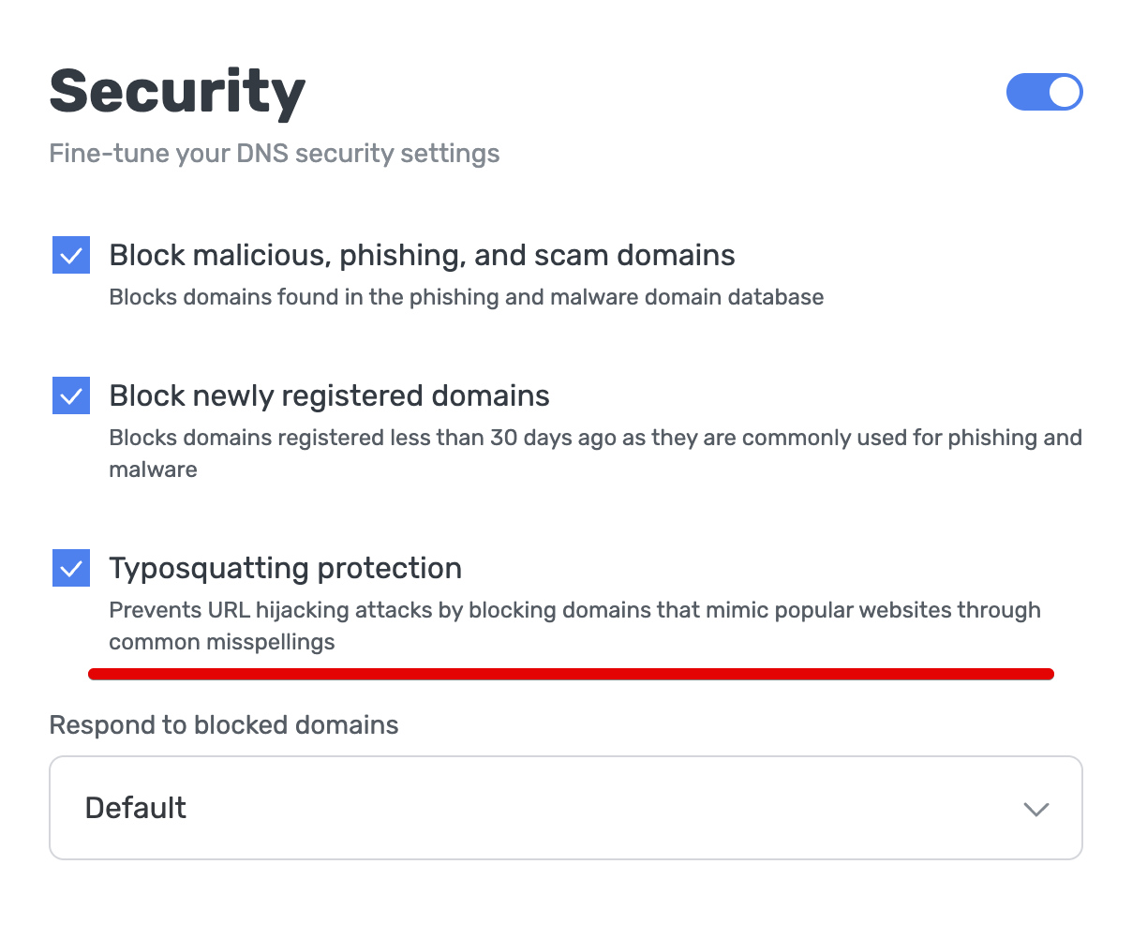Image resolution: width=1132 pixels, height=939 pixels.
Task: Click the Default text inside the combo box
Action: (136, 807)
